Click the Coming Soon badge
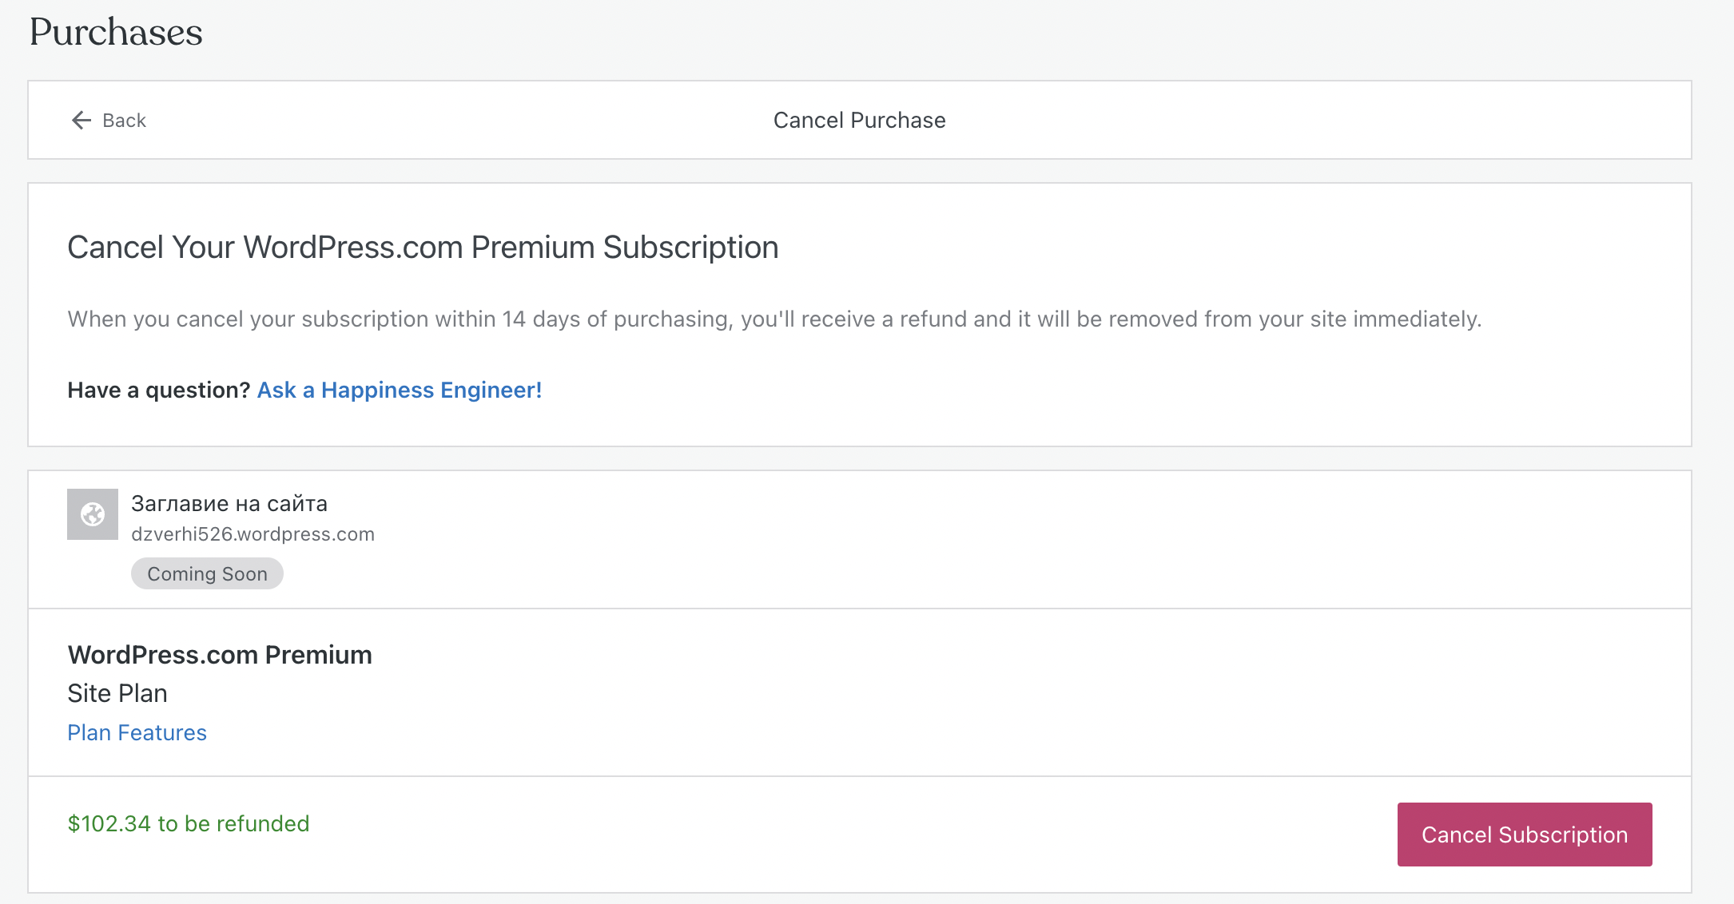The height and width of the screenshot is (904, 1734). pos(207,573)
